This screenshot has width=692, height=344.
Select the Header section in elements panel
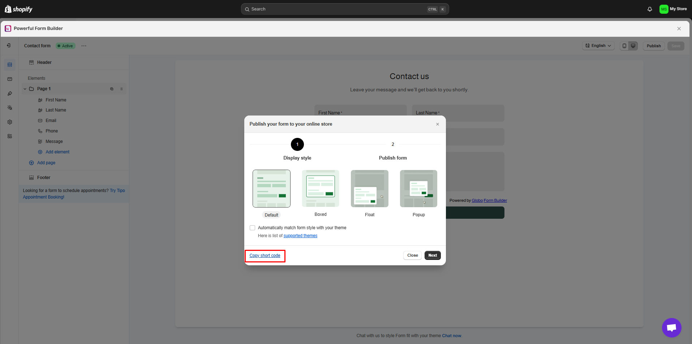pyautogui.click(x=44, y=62)
